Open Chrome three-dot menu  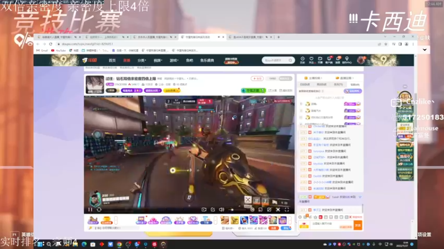click(413, 44)
